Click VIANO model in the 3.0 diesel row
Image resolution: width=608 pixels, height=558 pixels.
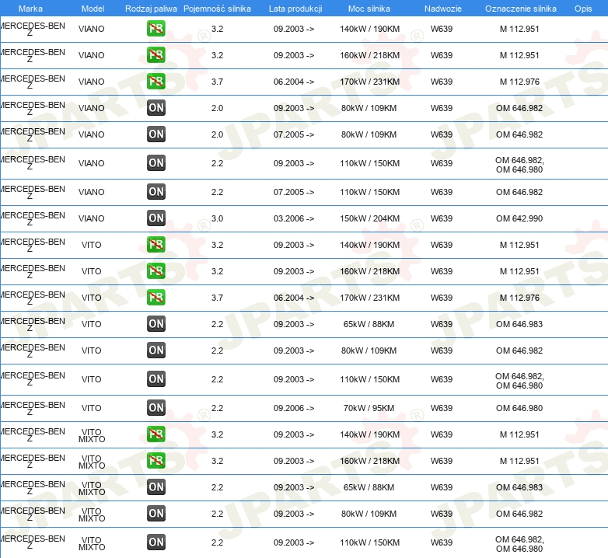coord(92,218)
